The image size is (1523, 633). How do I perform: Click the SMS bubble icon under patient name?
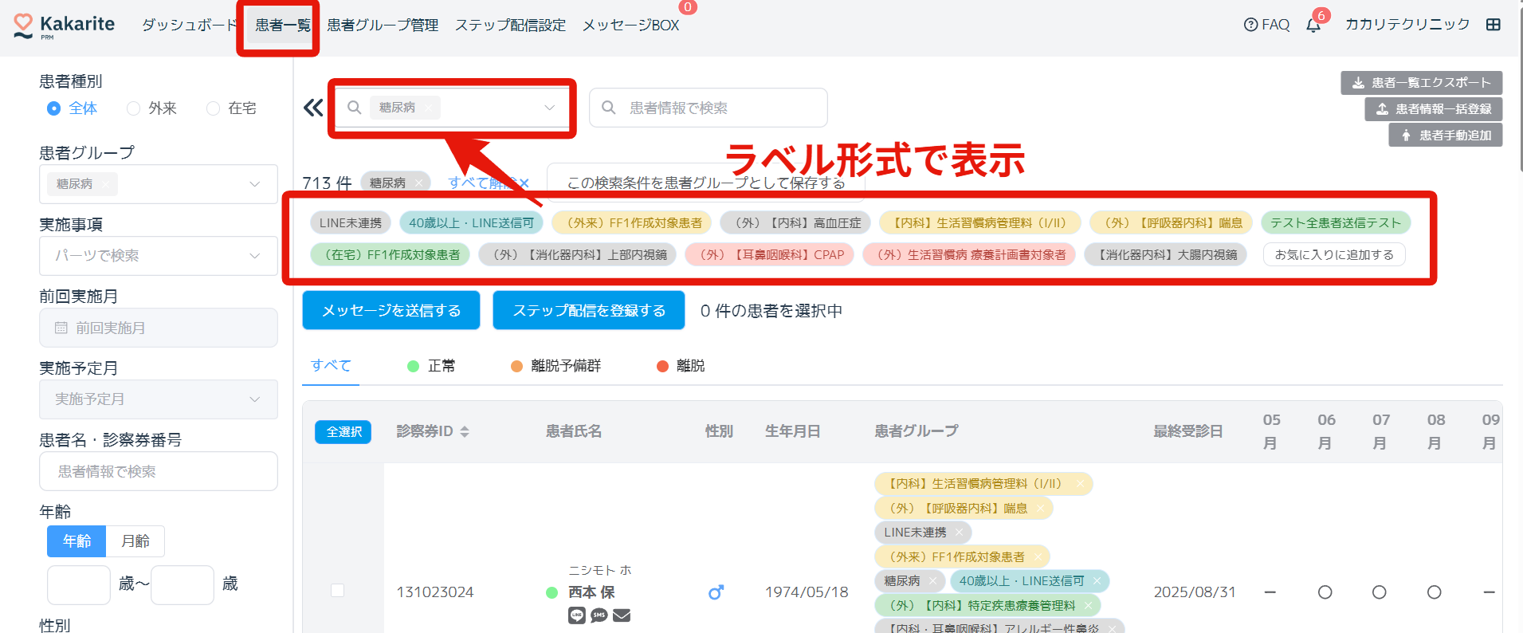tap(599, 615)
